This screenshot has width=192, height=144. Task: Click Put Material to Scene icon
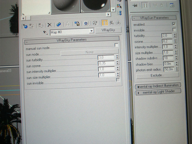click(x=32, y=26)
